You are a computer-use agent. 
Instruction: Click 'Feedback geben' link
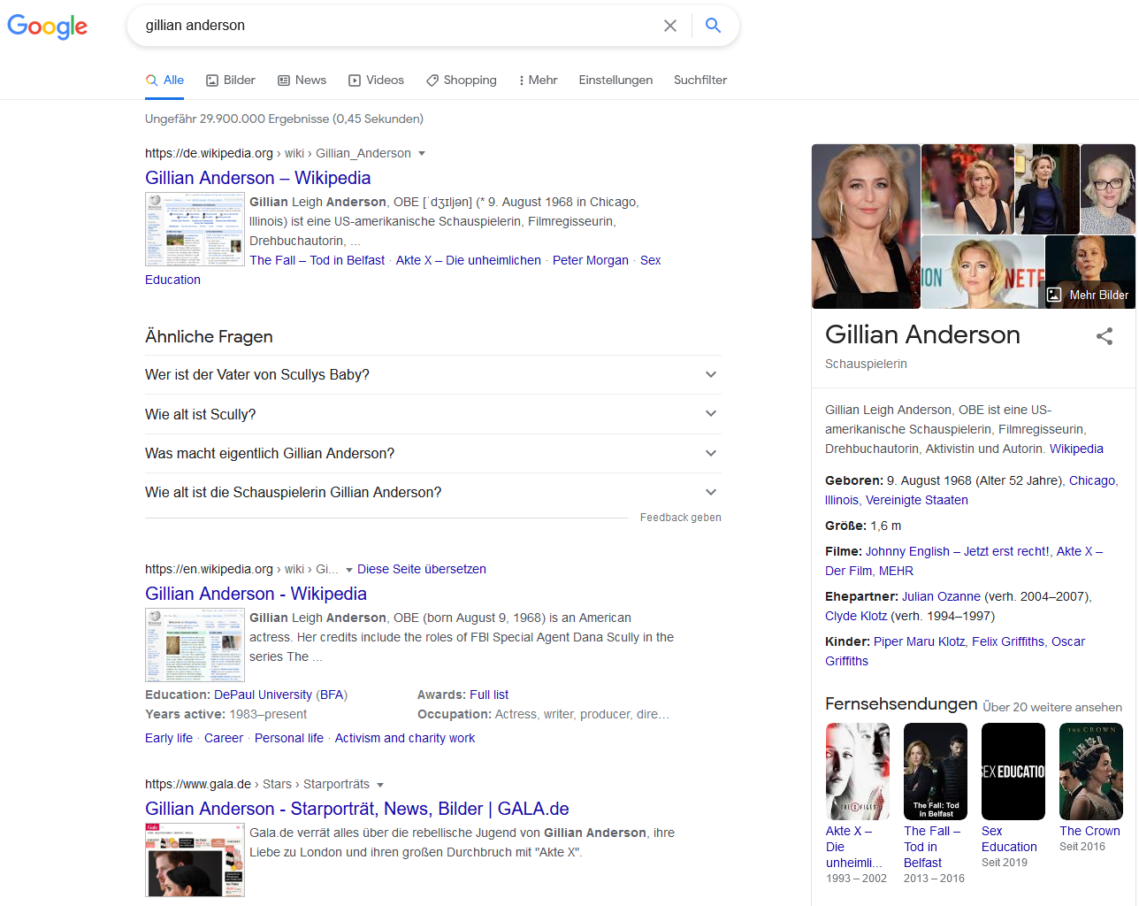click(681, 518)
